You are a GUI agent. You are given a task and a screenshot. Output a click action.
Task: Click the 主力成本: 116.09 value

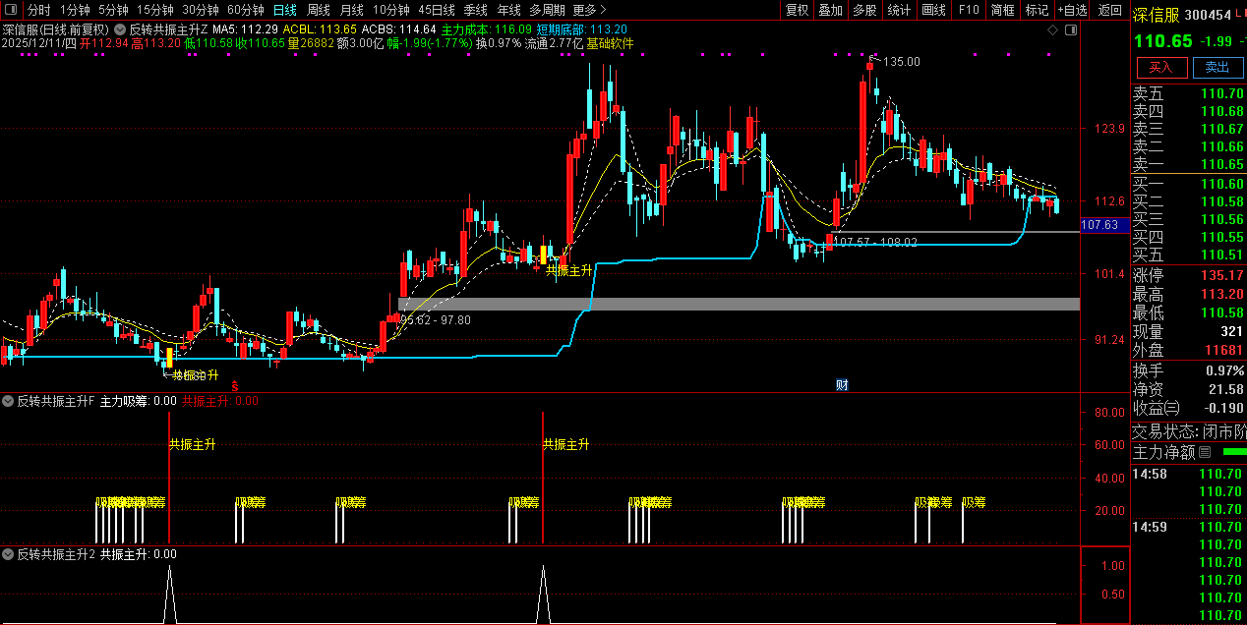coord(487,29)
